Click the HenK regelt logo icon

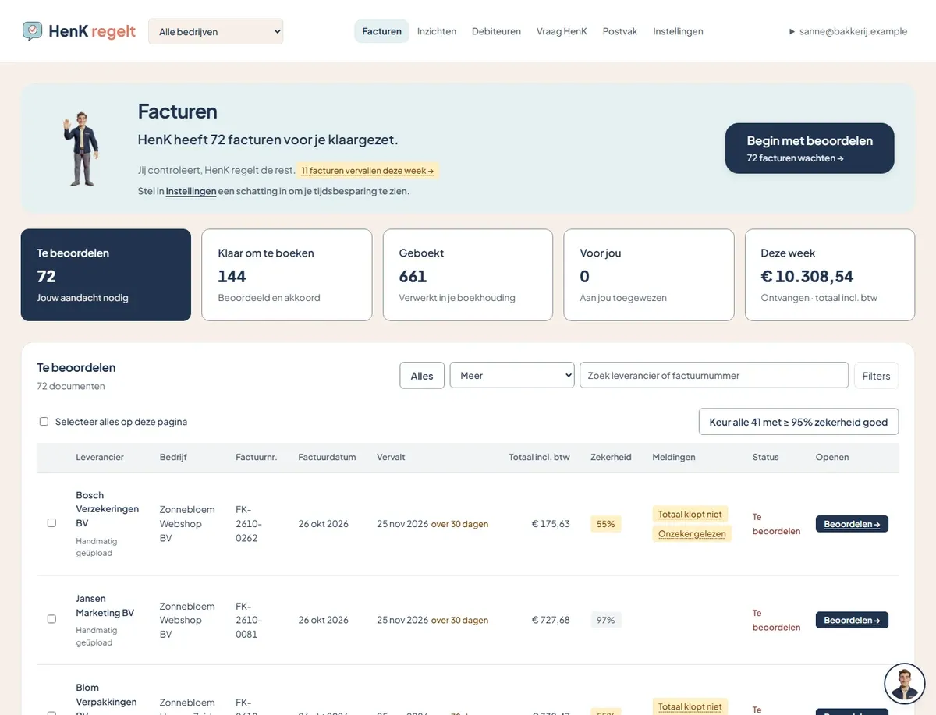click(x=33, y=31)
